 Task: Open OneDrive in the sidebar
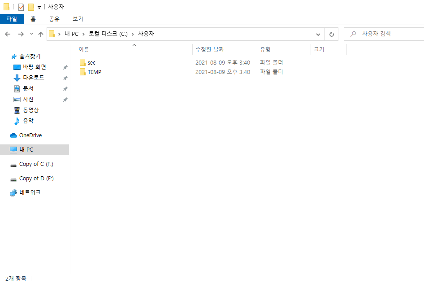pos(30,135)
